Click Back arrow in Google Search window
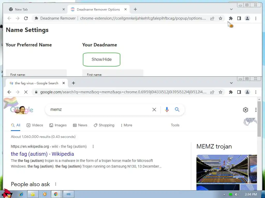265x198 pixels. (x=9, y=92)
